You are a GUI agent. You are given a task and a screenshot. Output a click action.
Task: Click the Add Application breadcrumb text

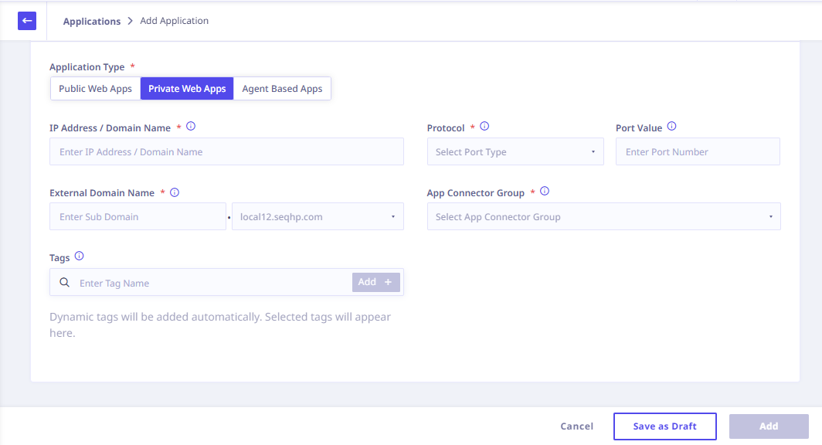coord(174,20)
